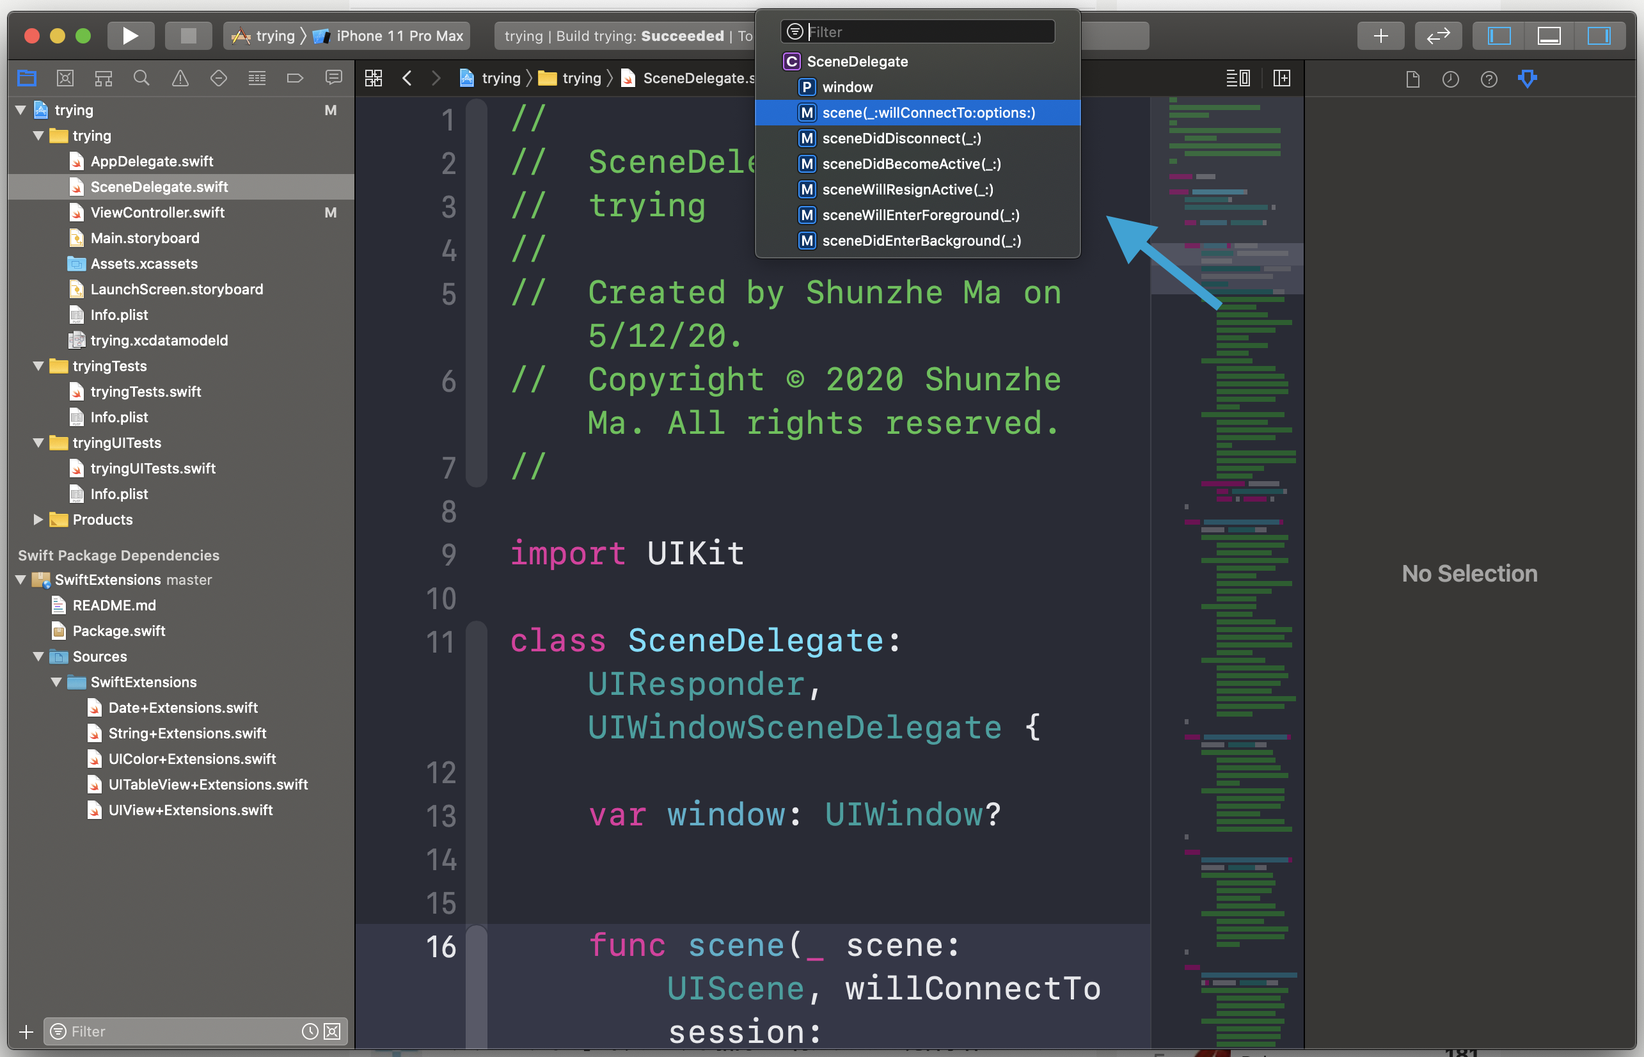Select sceneDidBecomeActive from autocomplete dropdown

pyautogui.click(x=912, y=163)
